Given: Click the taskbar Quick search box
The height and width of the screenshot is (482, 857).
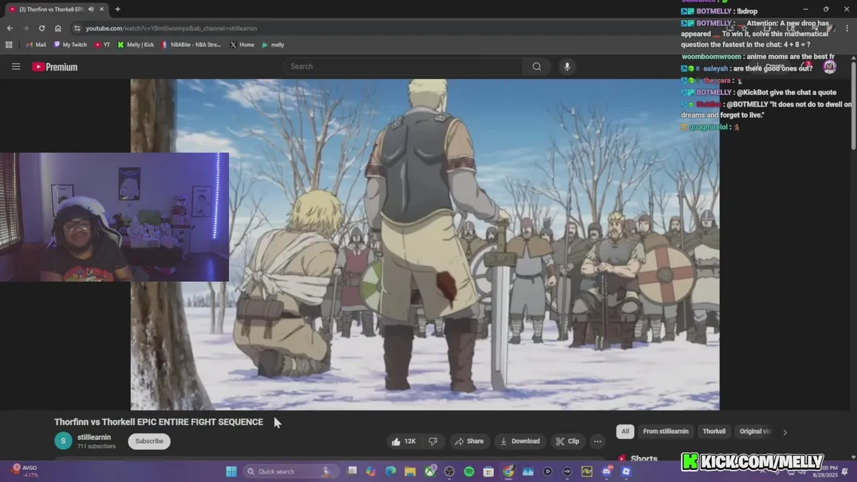Looking at the screenshot, I should pyautogui.click(x=291, y=471).
